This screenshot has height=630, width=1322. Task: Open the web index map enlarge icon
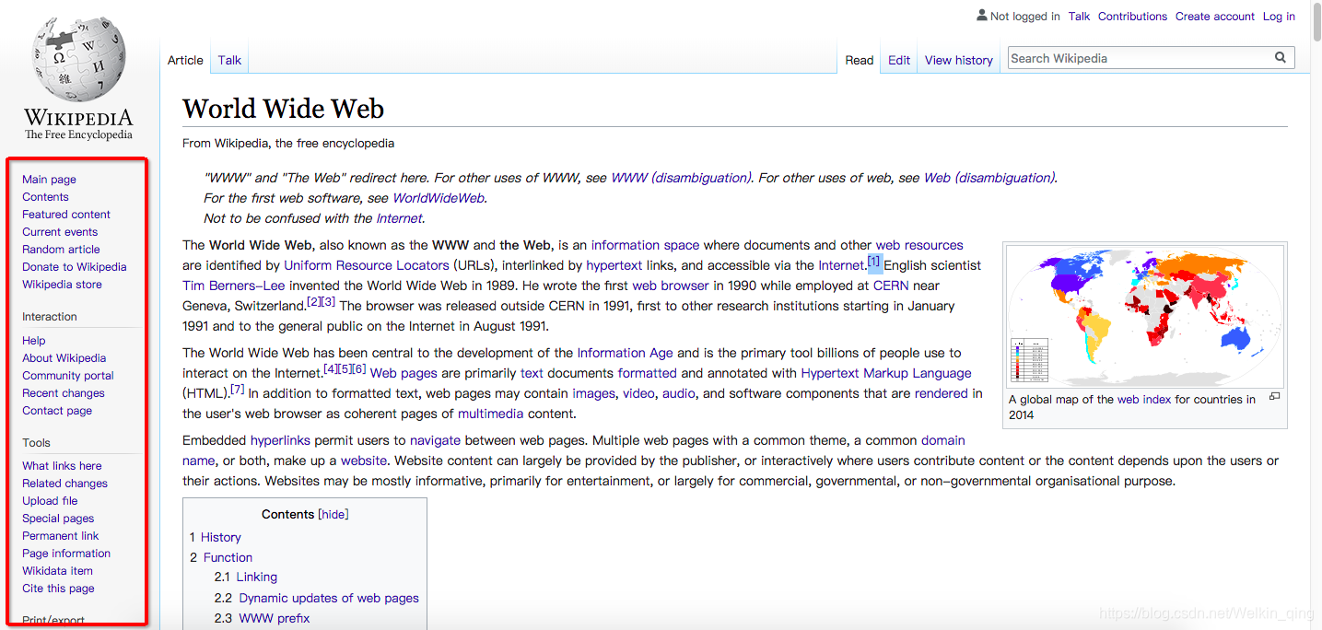click(x=1275, y=395)
